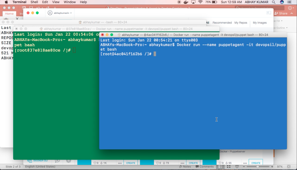297x170 pixels.
Task: Collapse the PowerPoint ribbon chevron
Action: [x=292, y=13]
